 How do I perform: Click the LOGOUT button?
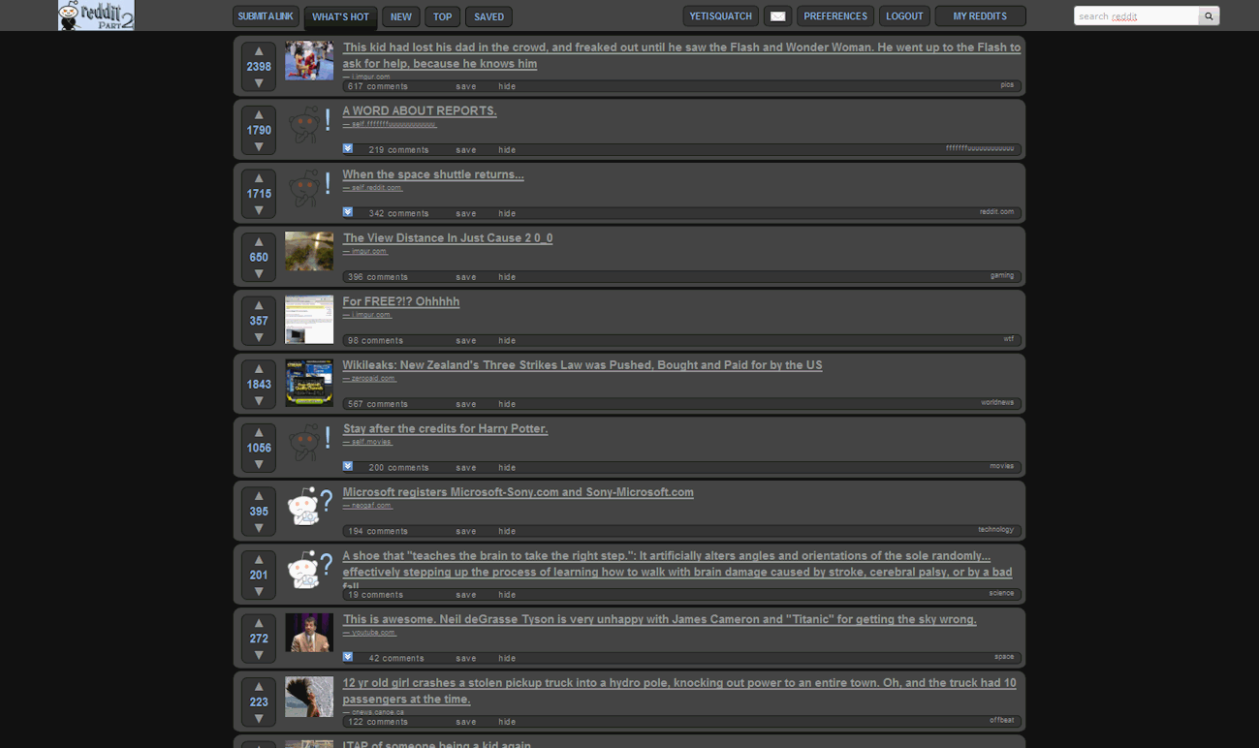904,16
